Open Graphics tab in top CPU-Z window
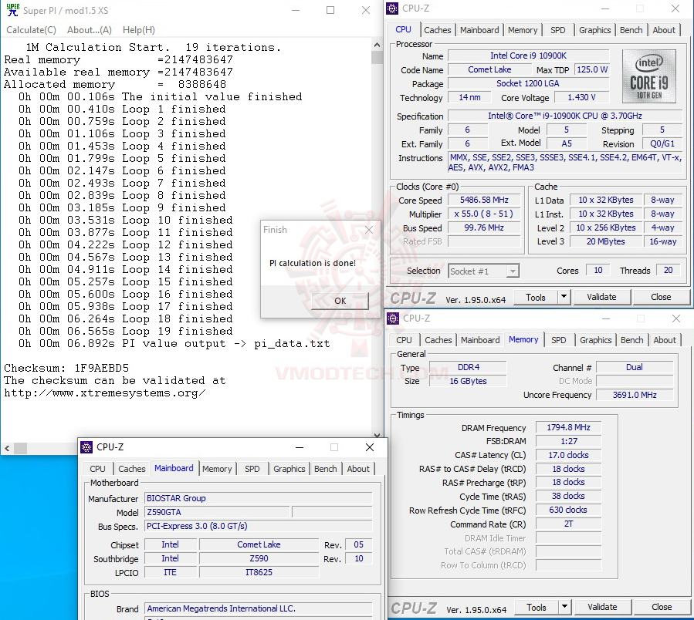The height and width of the screenshot is (620, 694). [595, 30]
